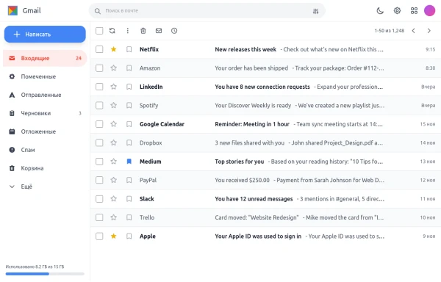Image resolution: width=441 pixels, height=282 pixels.
Task: Open search filter options icon
Action: pos(315,11)
